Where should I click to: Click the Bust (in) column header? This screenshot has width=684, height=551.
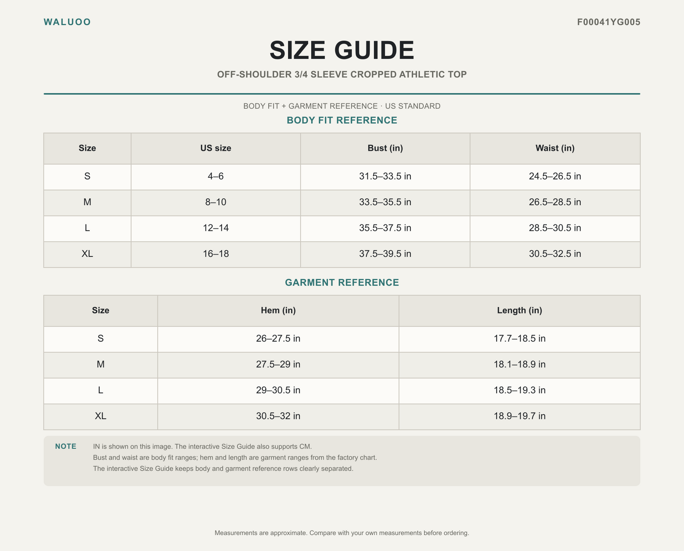click(x=385, y=148)
